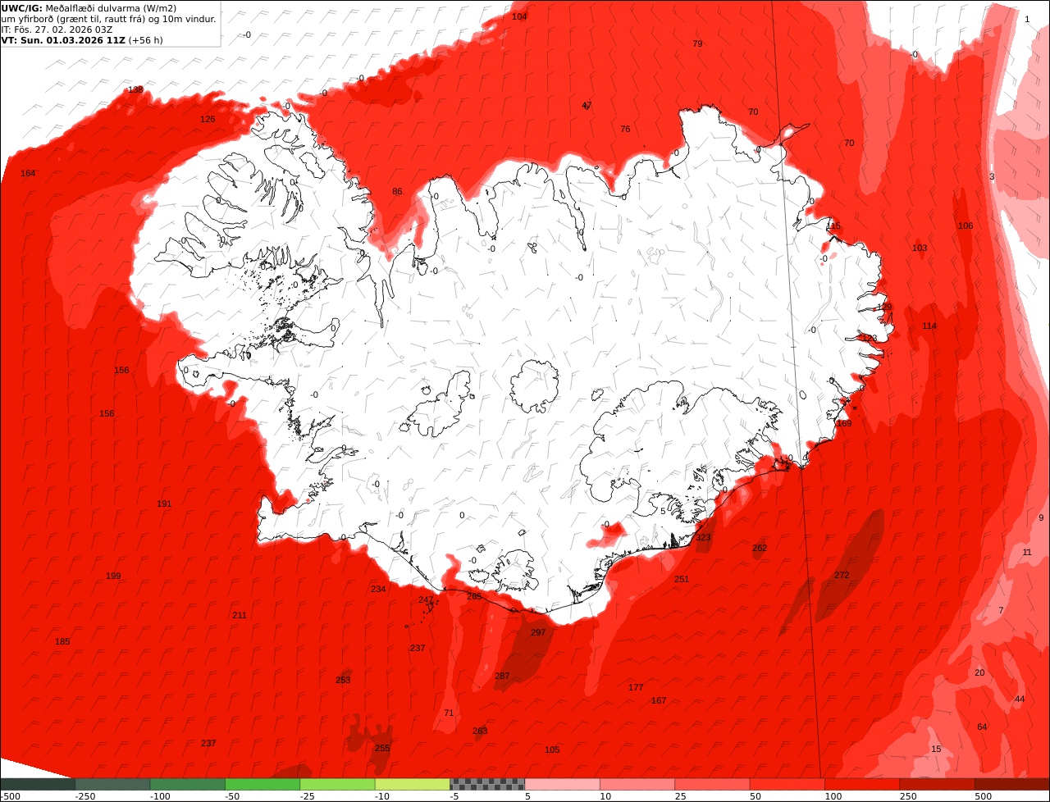Click the legend label -250

(x=85, y=796)
